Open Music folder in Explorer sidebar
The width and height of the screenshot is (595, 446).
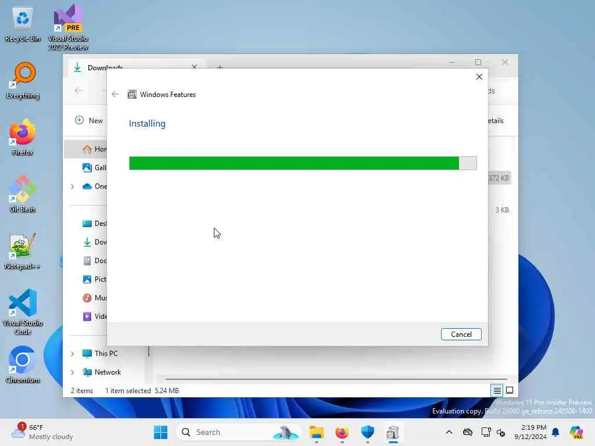pyautogui.click(x=95, y=298)
